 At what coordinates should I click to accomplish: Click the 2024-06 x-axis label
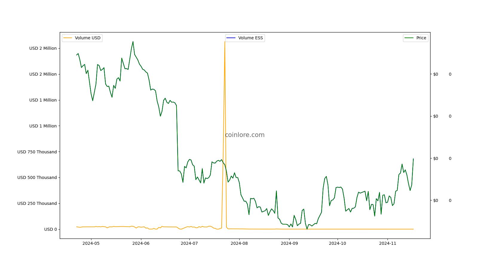[141, 243]
